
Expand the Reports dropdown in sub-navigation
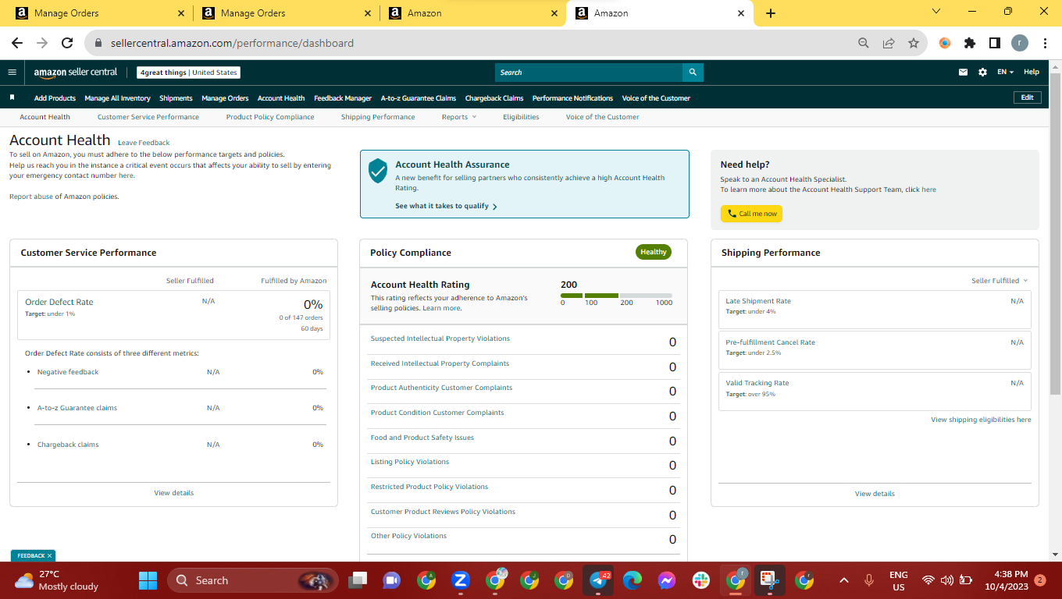458,117
